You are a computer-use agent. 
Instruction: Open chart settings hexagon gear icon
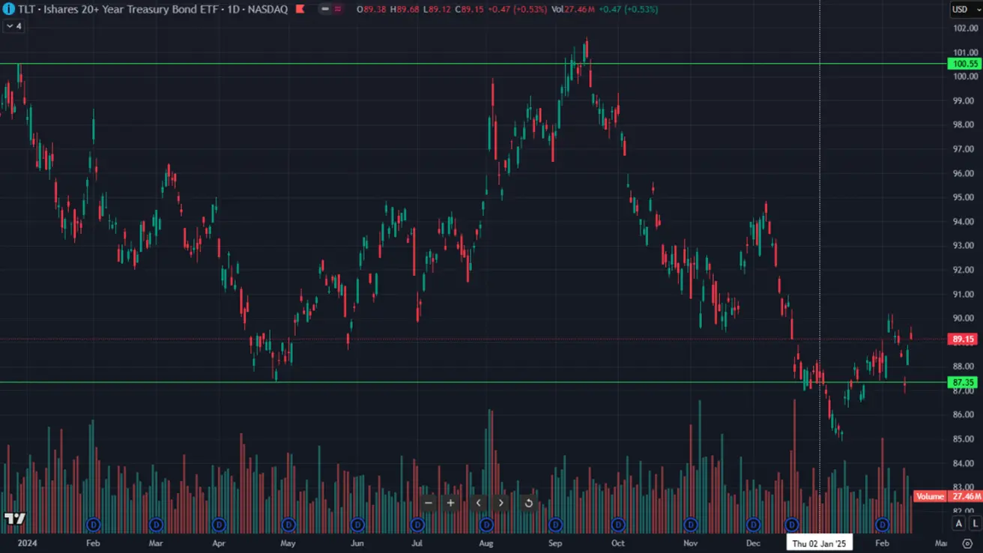[x=967, y=543]
